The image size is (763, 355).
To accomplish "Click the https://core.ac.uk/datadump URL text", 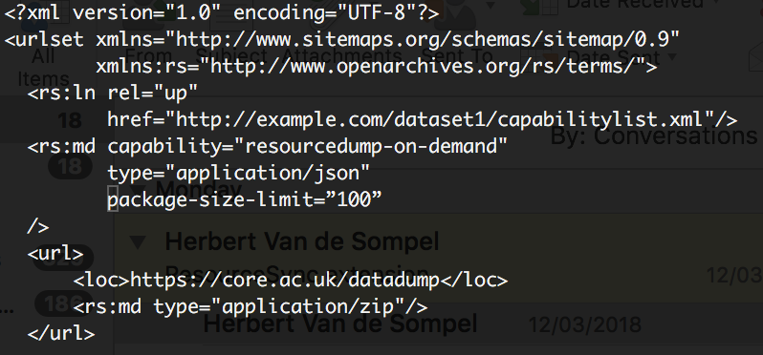I will pos(285,280).
